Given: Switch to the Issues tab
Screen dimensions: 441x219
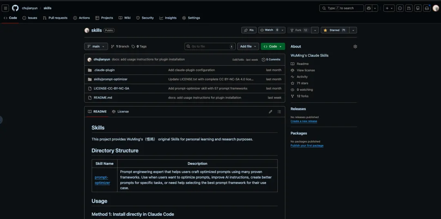Looking at the screenshot, I should [30, 18].
